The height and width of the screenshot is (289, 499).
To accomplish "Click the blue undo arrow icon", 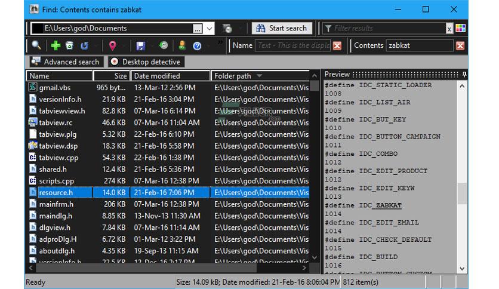I will coord(84,45).
